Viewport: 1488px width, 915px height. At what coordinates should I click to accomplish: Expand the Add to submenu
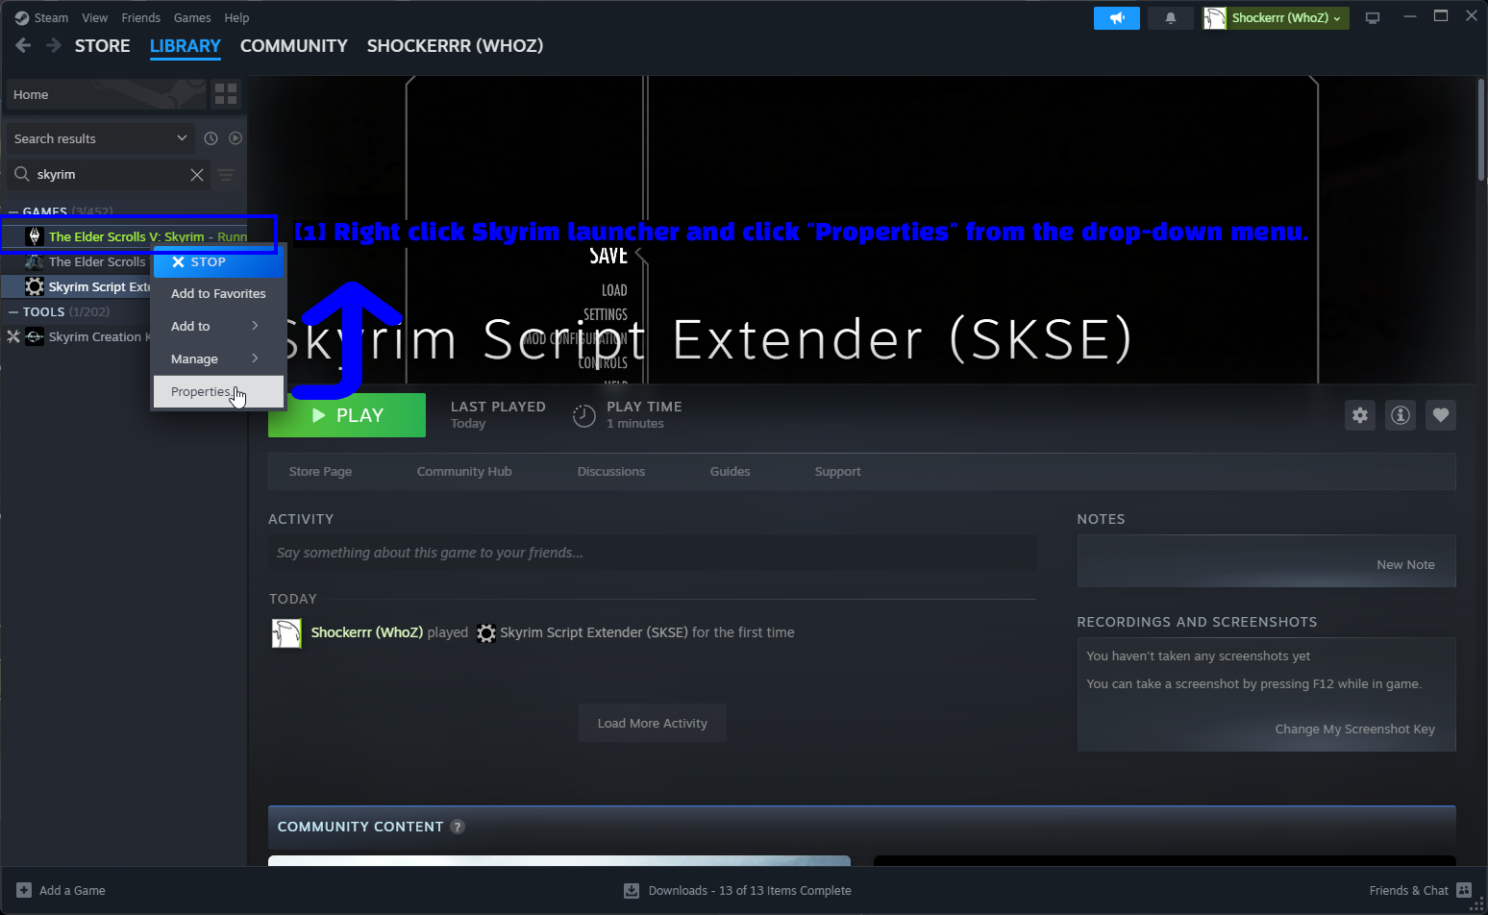pos(218,327)
